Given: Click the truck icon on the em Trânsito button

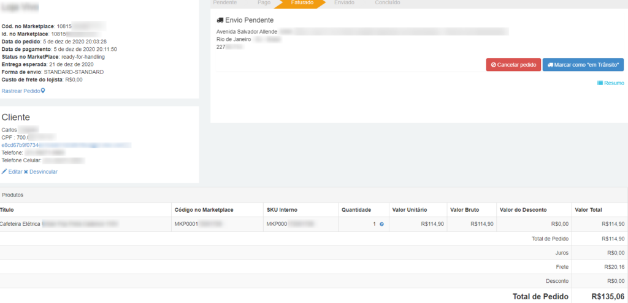Looking at the screenshot, I should [x=550, y=65].
